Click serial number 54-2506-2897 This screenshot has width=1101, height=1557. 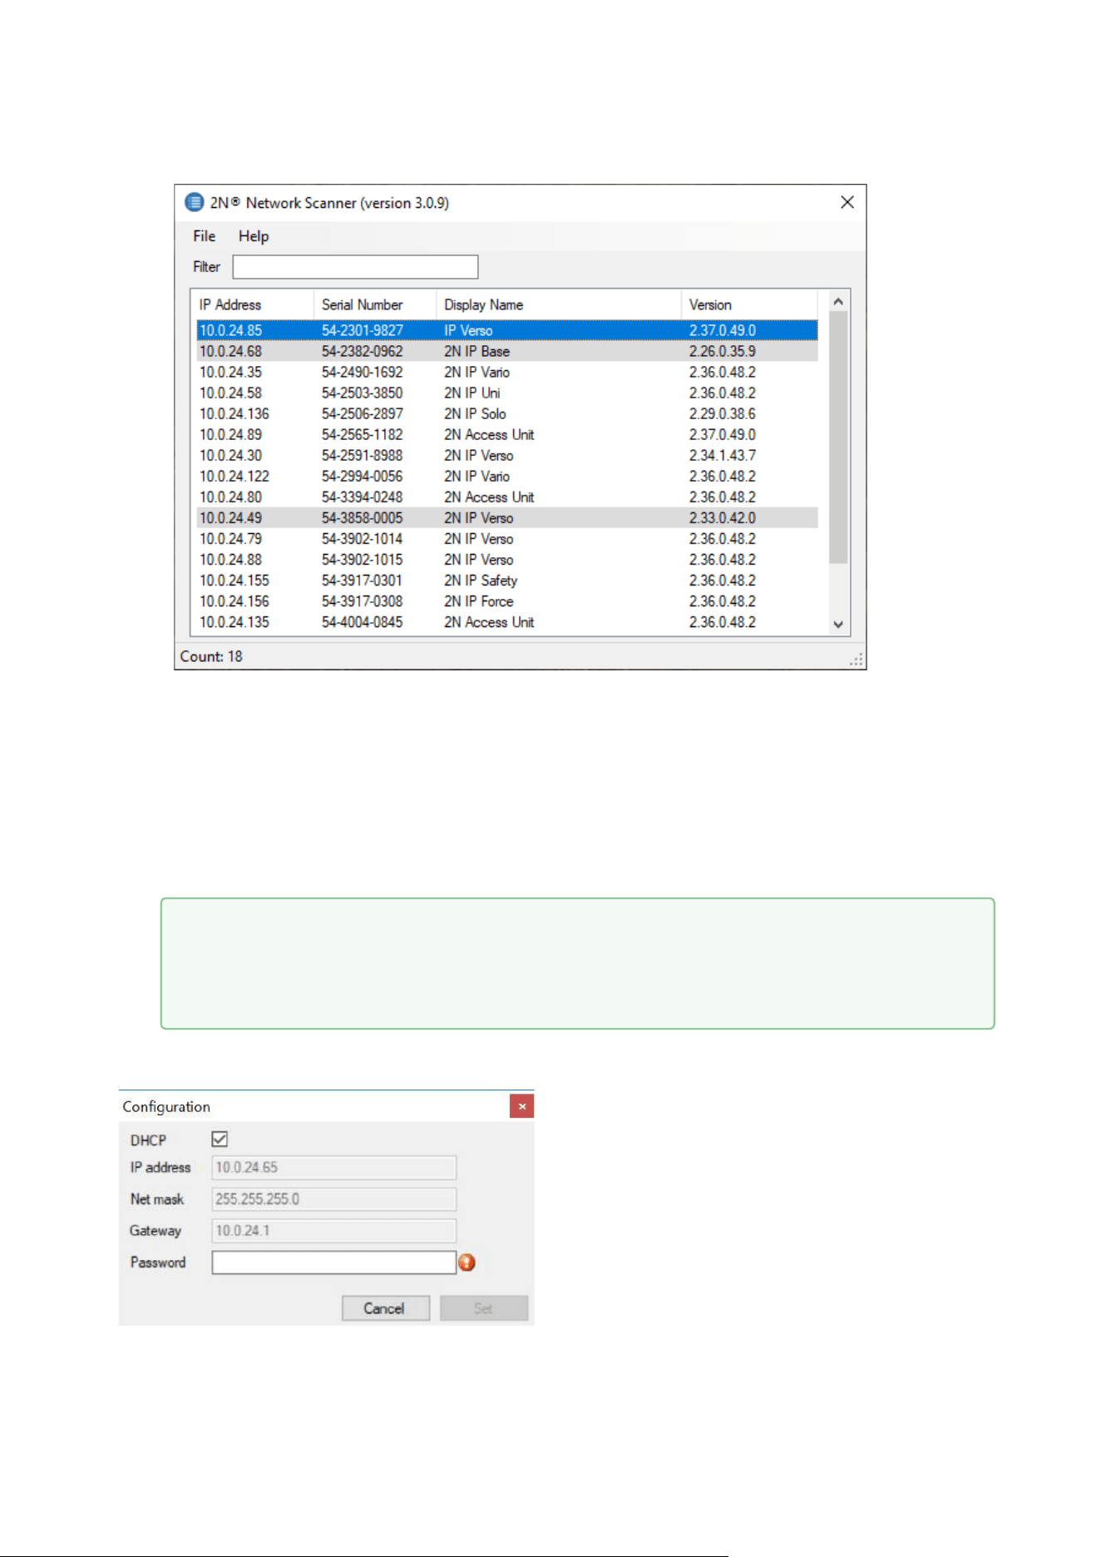(363, 413)
